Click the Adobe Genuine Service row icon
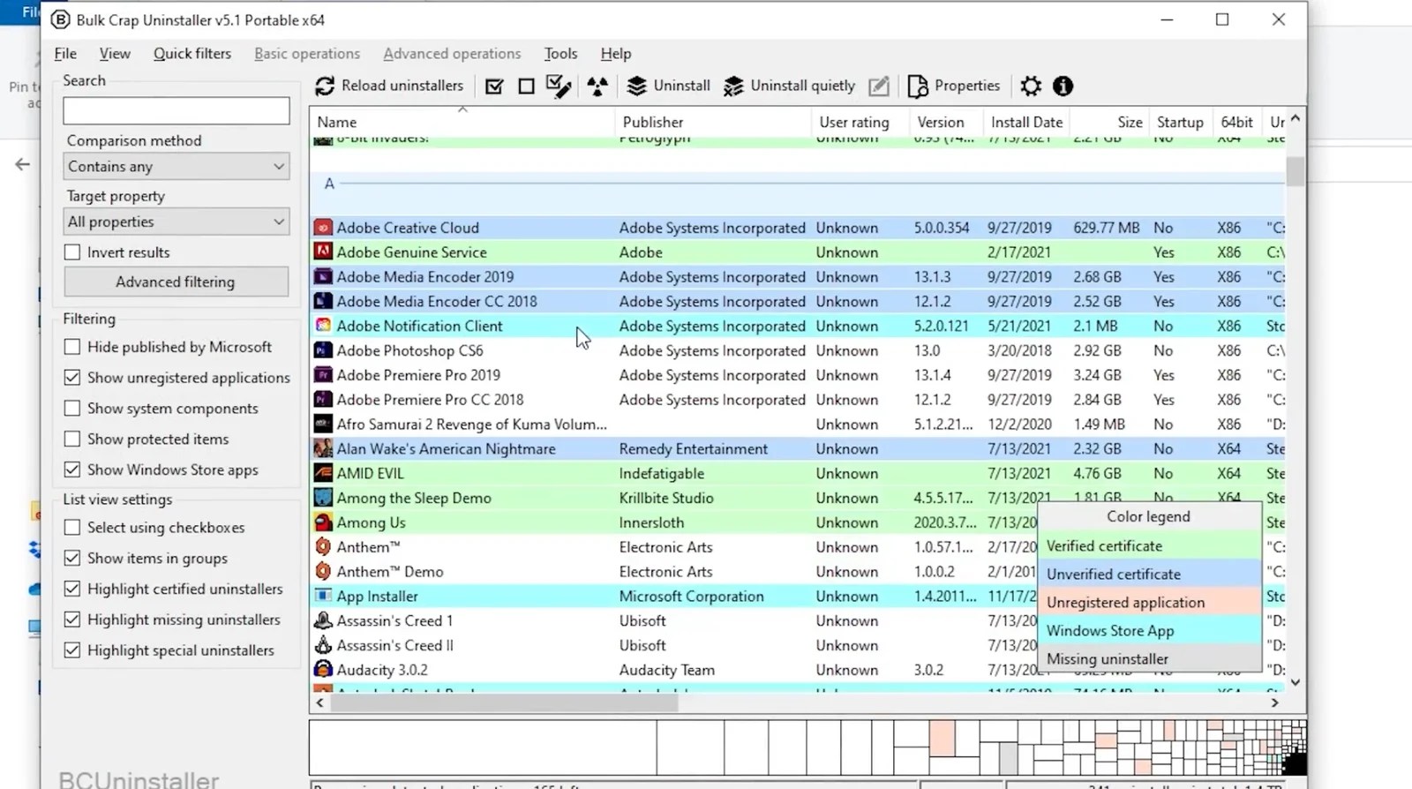The image size is (1412, 789). [x=323, y=252]
